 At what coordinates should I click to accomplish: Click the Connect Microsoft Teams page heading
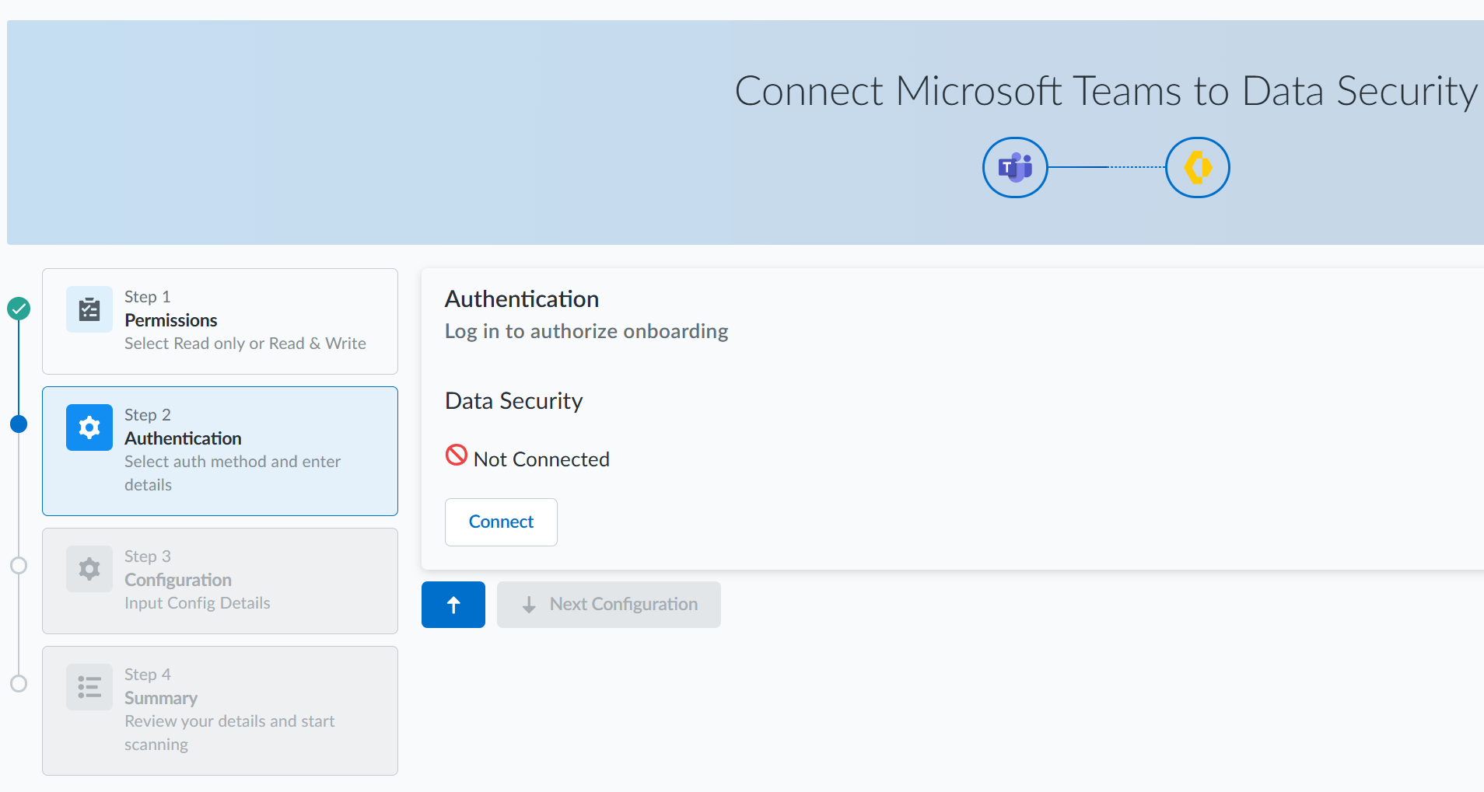click(1104, 92)
